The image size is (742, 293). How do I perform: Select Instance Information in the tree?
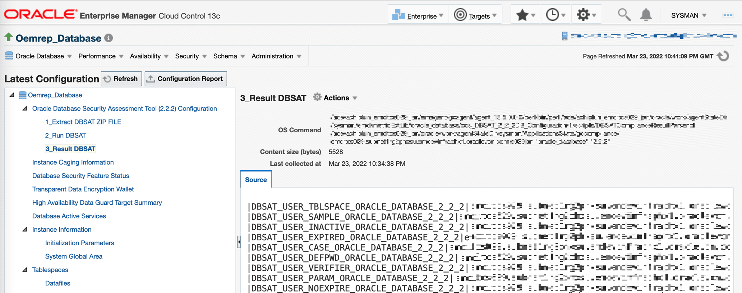[62, 230]
